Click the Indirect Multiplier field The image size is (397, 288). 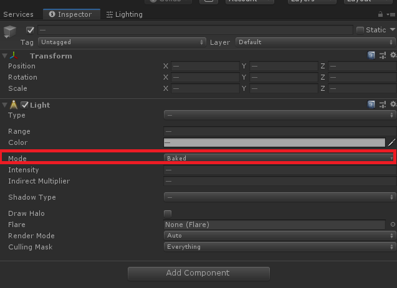pos(280,181)
